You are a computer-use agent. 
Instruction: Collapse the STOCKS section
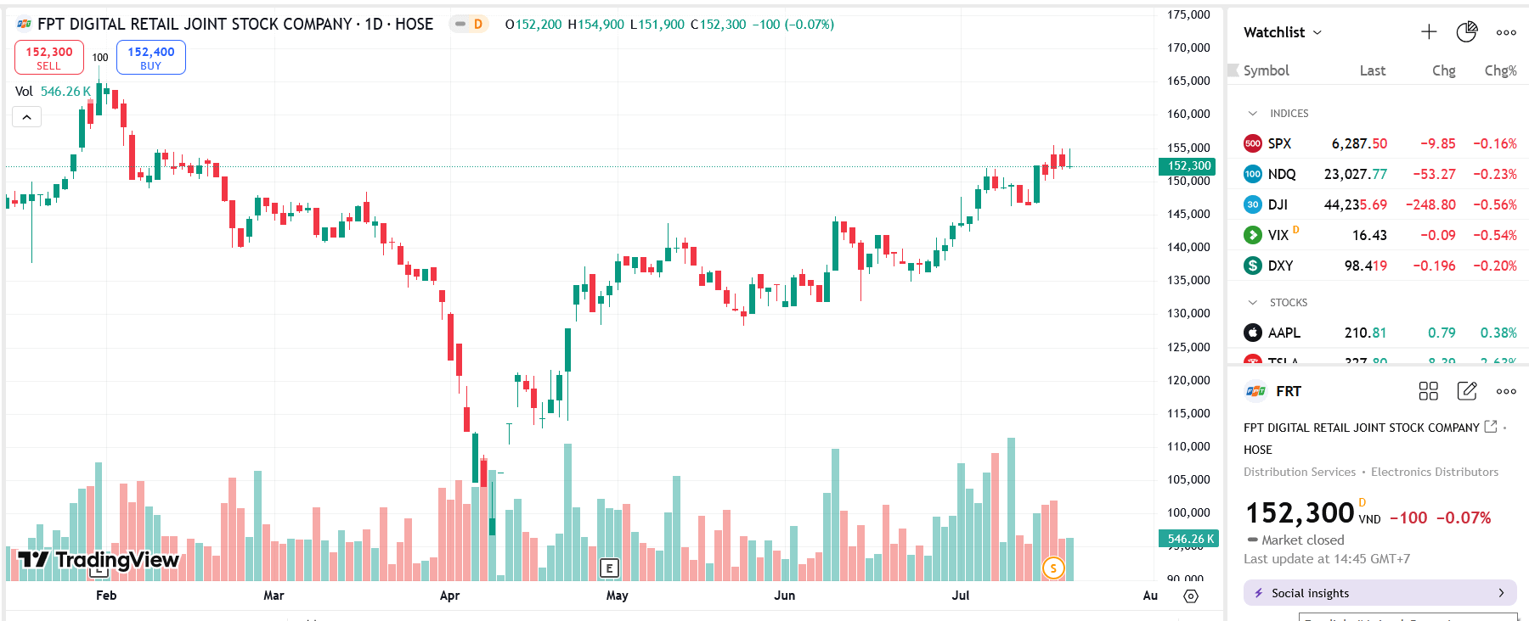1254,302
